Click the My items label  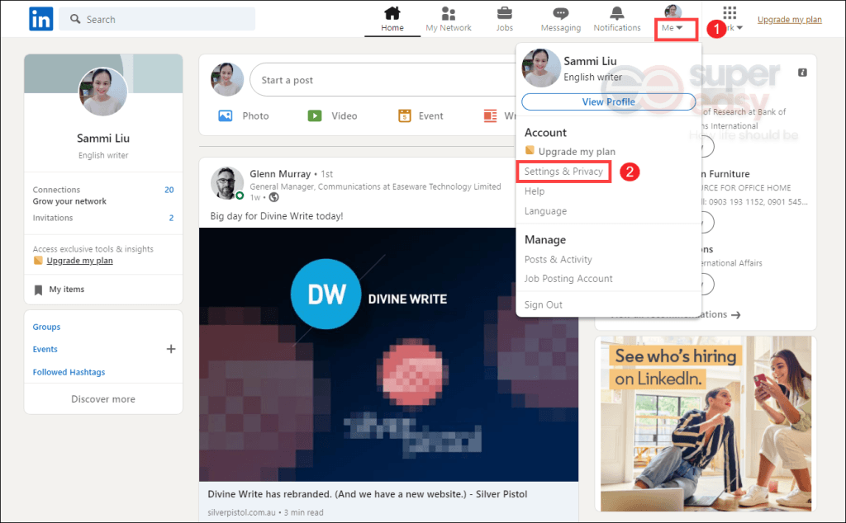pos(66,290)
